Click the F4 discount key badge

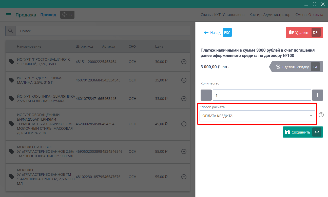click(x=315, y=67)
